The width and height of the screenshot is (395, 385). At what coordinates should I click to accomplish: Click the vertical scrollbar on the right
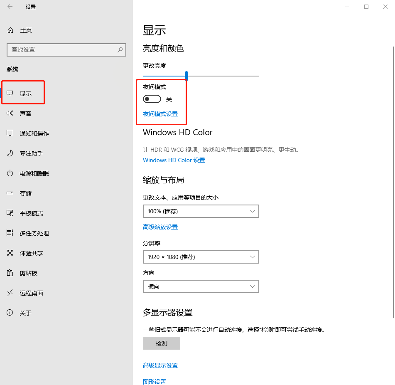[394, 182]
